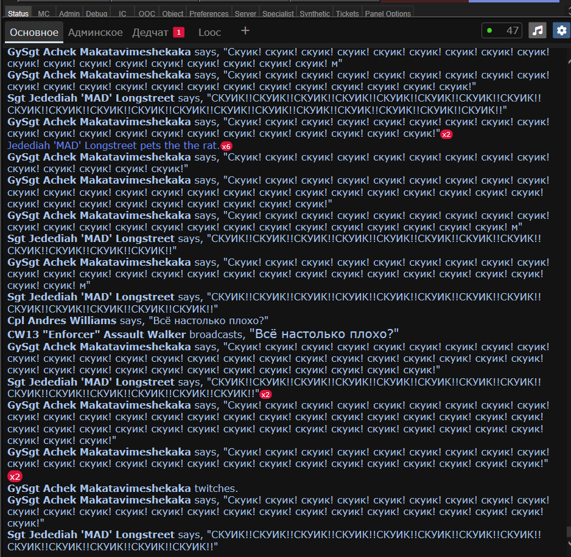The height and width of the screenshot is (557, 571).
Task: Click the x6 counter badge after rat message
Action: pyautogui.click(x=226, y=147)
